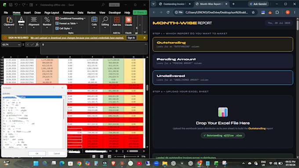Open Chrome tab search dropdown
The width and height of the screenshot is (299, 168).
pos(153,4)
